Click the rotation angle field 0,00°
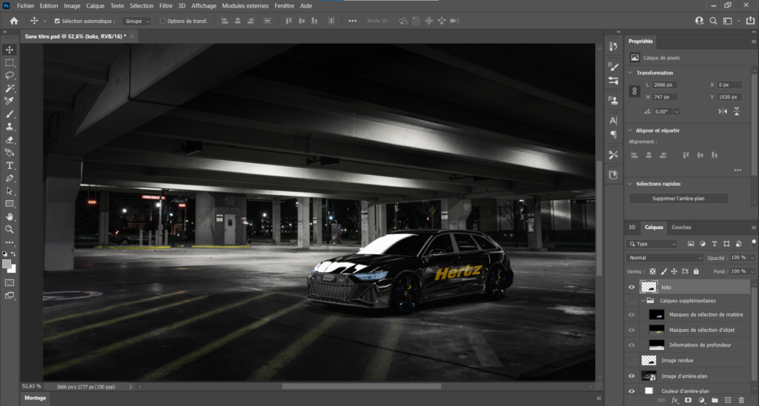 tap(663, 112)
